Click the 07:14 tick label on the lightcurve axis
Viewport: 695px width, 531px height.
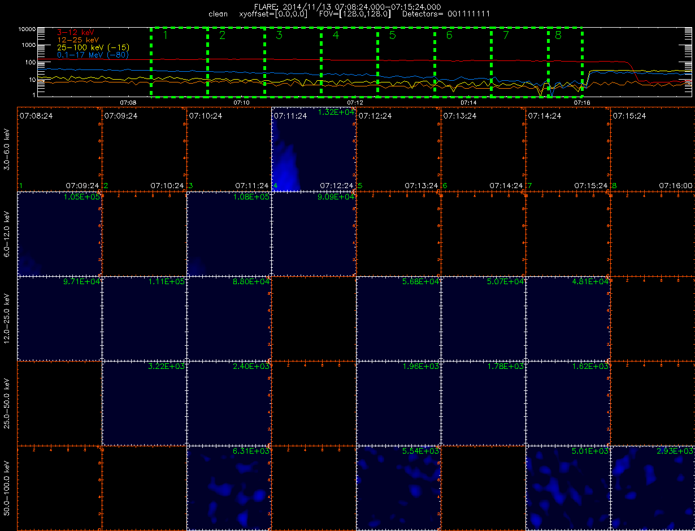468,102
